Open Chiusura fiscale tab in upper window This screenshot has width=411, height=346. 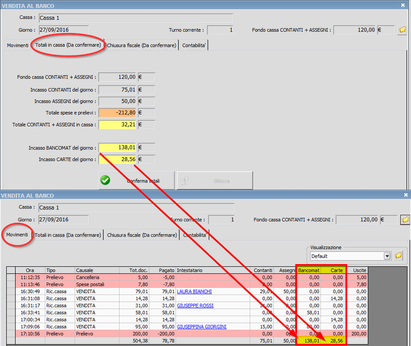[142, 45]
